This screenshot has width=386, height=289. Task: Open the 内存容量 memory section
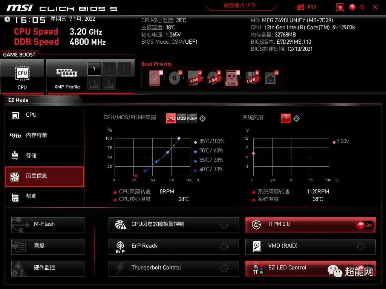pyautogui.click(x=44, y=135)
